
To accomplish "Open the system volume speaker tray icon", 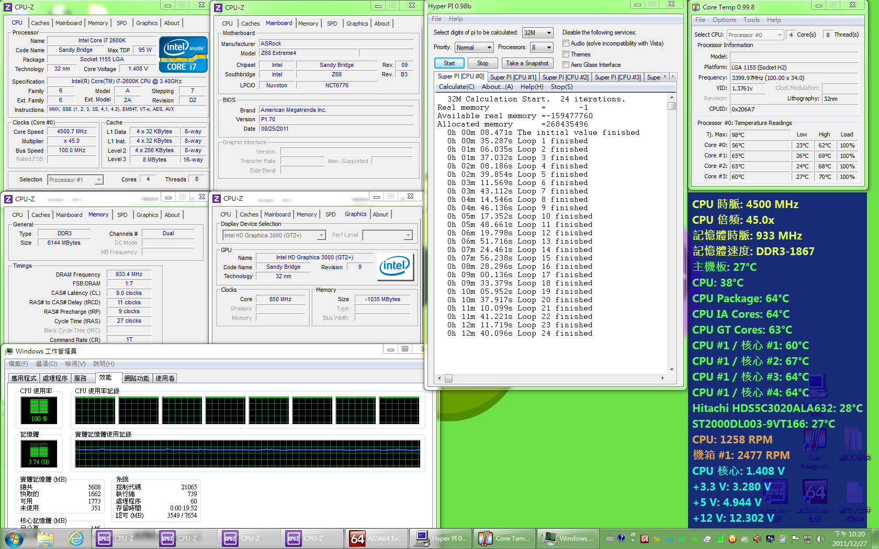I will click(820, 539).
